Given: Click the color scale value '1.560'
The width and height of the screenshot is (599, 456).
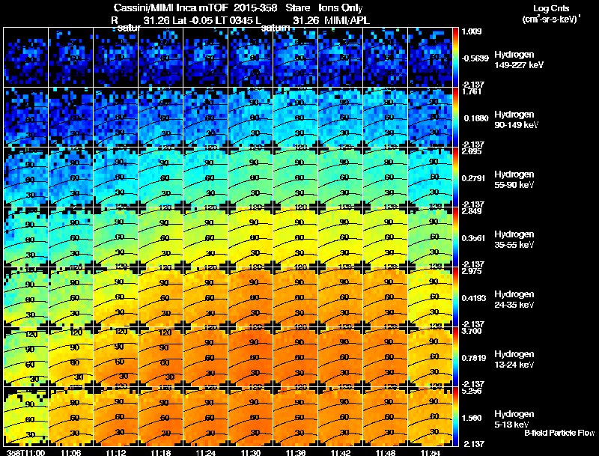Looking at the screenshot, I should pyautogui.click(x=472, y=419).
